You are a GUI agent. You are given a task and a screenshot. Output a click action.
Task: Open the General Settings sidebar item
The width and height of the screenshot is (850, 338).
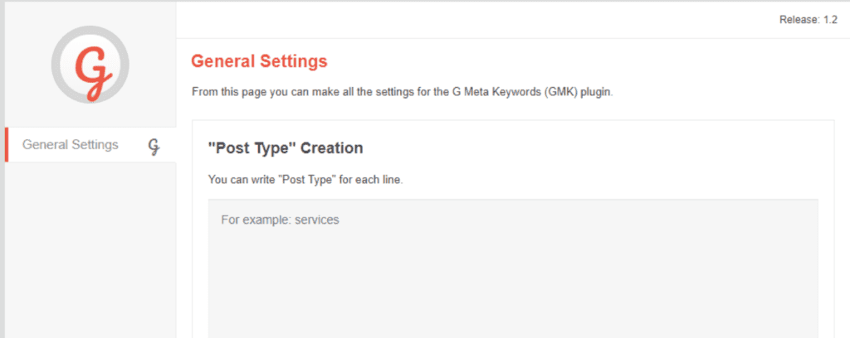pyautogui.click(x=71, y=145)
